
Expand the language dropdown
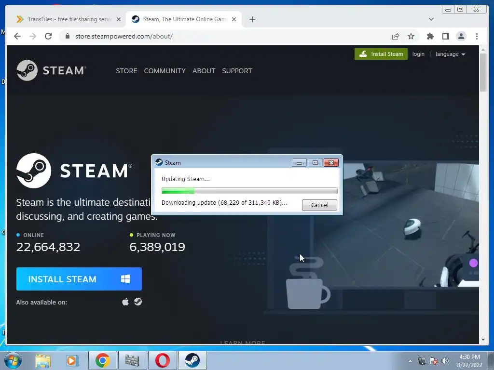point(450,54)
